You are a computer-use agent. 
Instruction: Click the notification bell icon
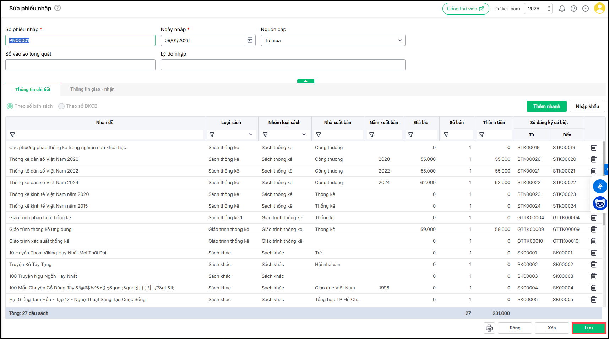562,9
